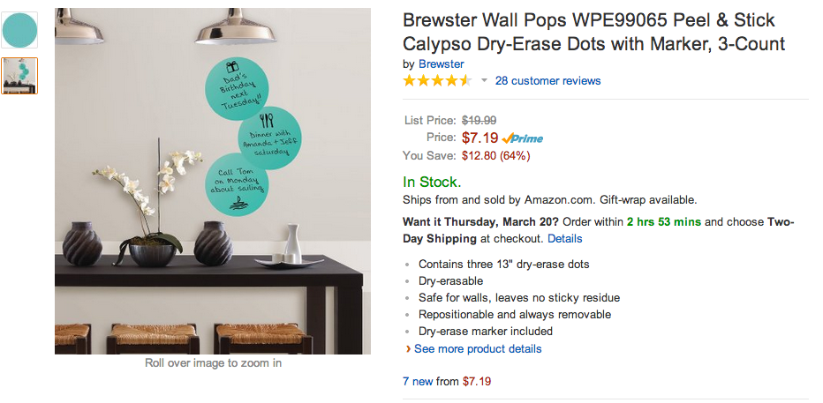823x403 pixels.
Task: Click the star rating icons
Action: 437,81
